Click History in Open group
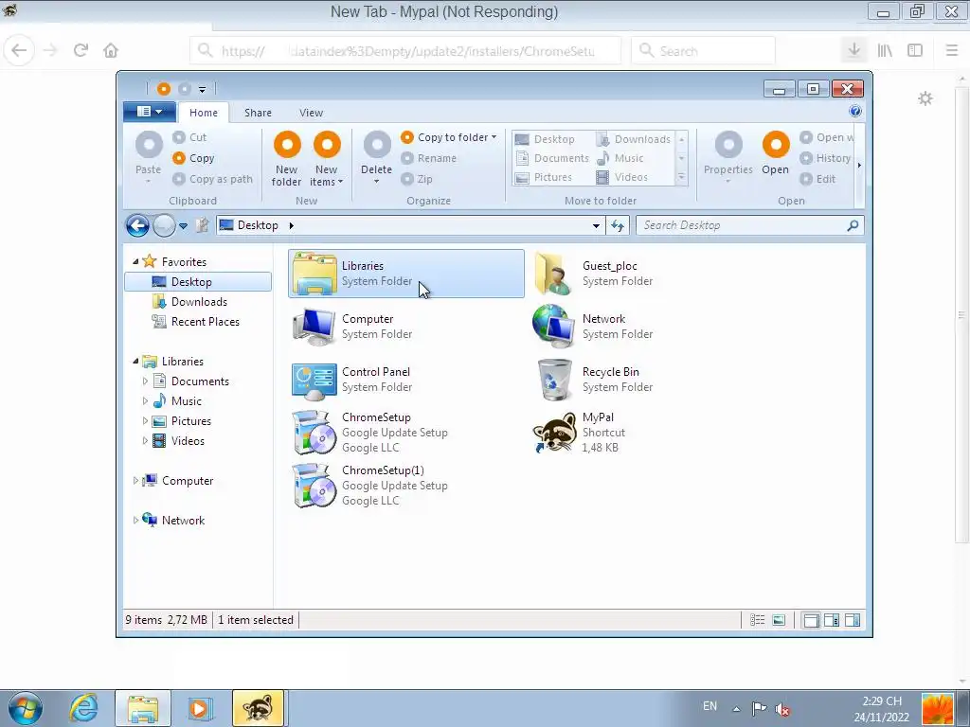Screen dimensions: 970x727 825,158
